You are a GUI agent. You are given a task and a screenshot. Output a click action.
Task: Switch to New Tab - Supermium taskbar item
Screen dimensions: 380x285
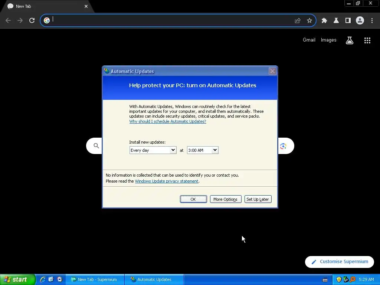point(95,279)
